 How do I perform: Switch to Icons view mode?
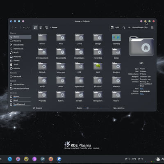[35, 27]
